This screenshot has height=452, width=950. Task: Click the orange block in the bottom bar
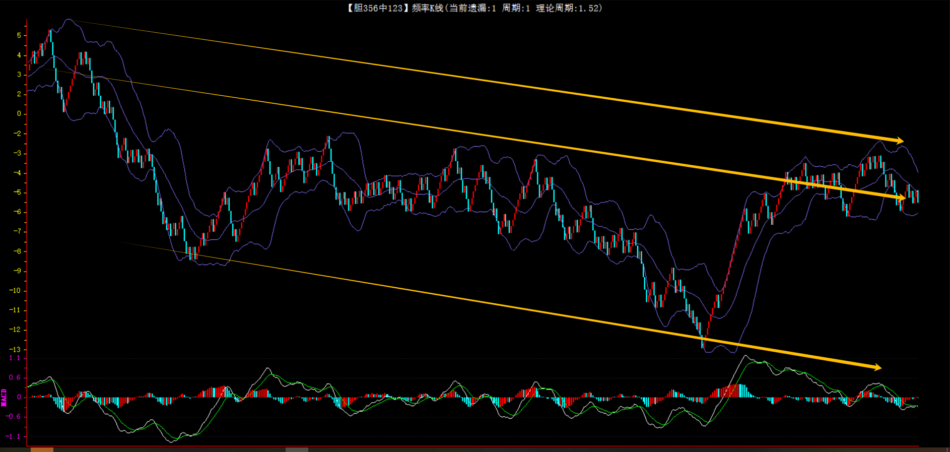42,449
